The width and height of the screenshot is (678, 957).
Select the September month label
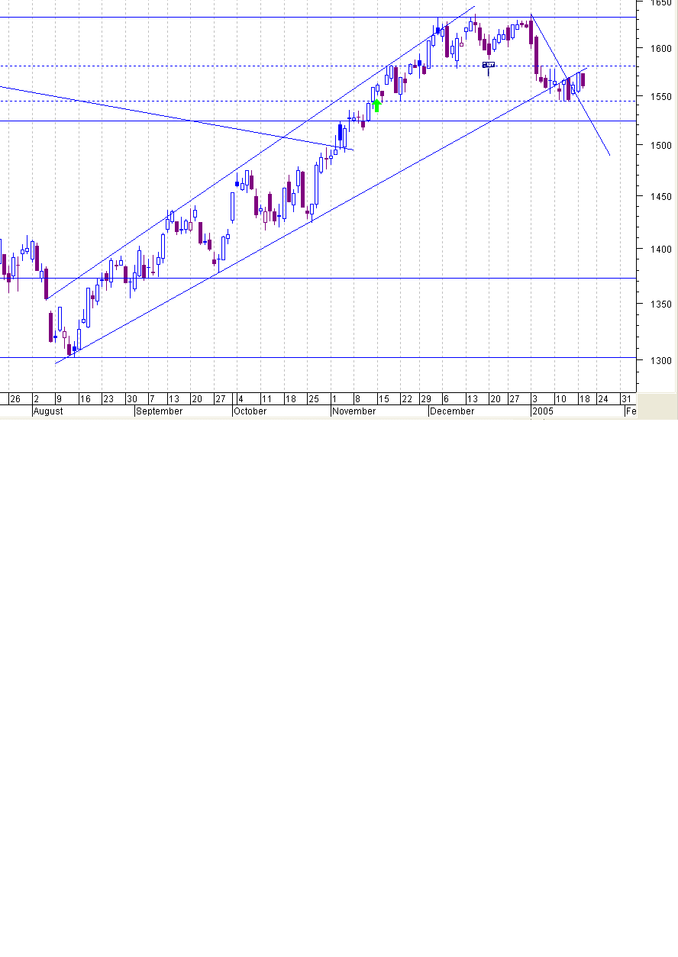[160, 411]
